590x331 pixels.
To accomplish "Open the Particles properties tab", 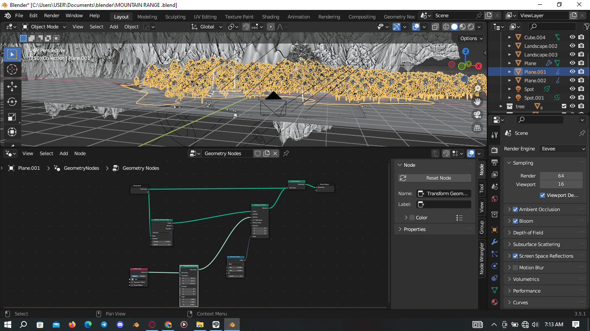I will [495, 254].
